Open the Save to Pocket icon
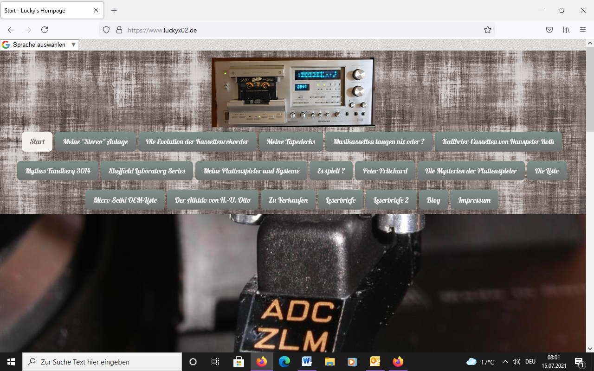Screen dimensions: 594x371 [549, 30]
